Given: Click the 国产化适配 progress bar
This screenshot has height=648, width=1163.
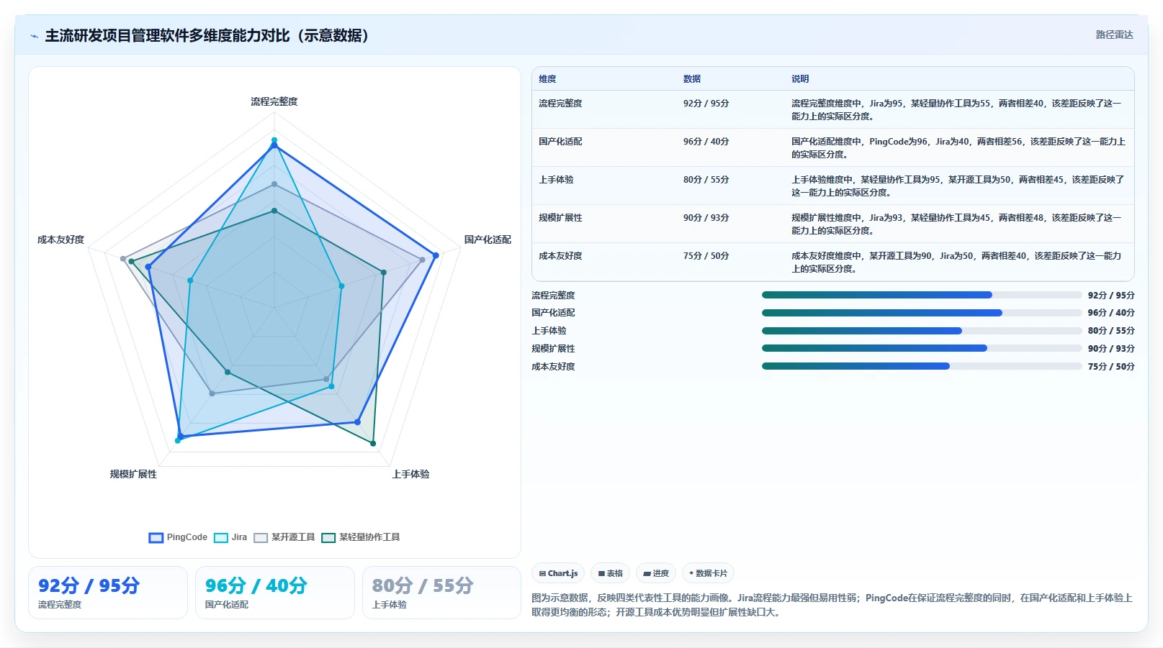Looking at the screenshot, I should click(922, 313).
